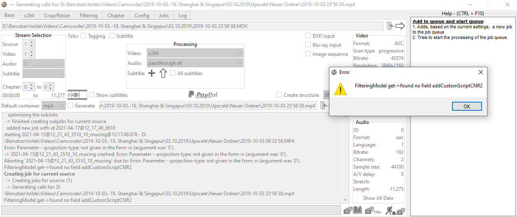Click the plus icon to add subtitle
This screenshot has width=517, height=217.
click(x=151, y=73)
